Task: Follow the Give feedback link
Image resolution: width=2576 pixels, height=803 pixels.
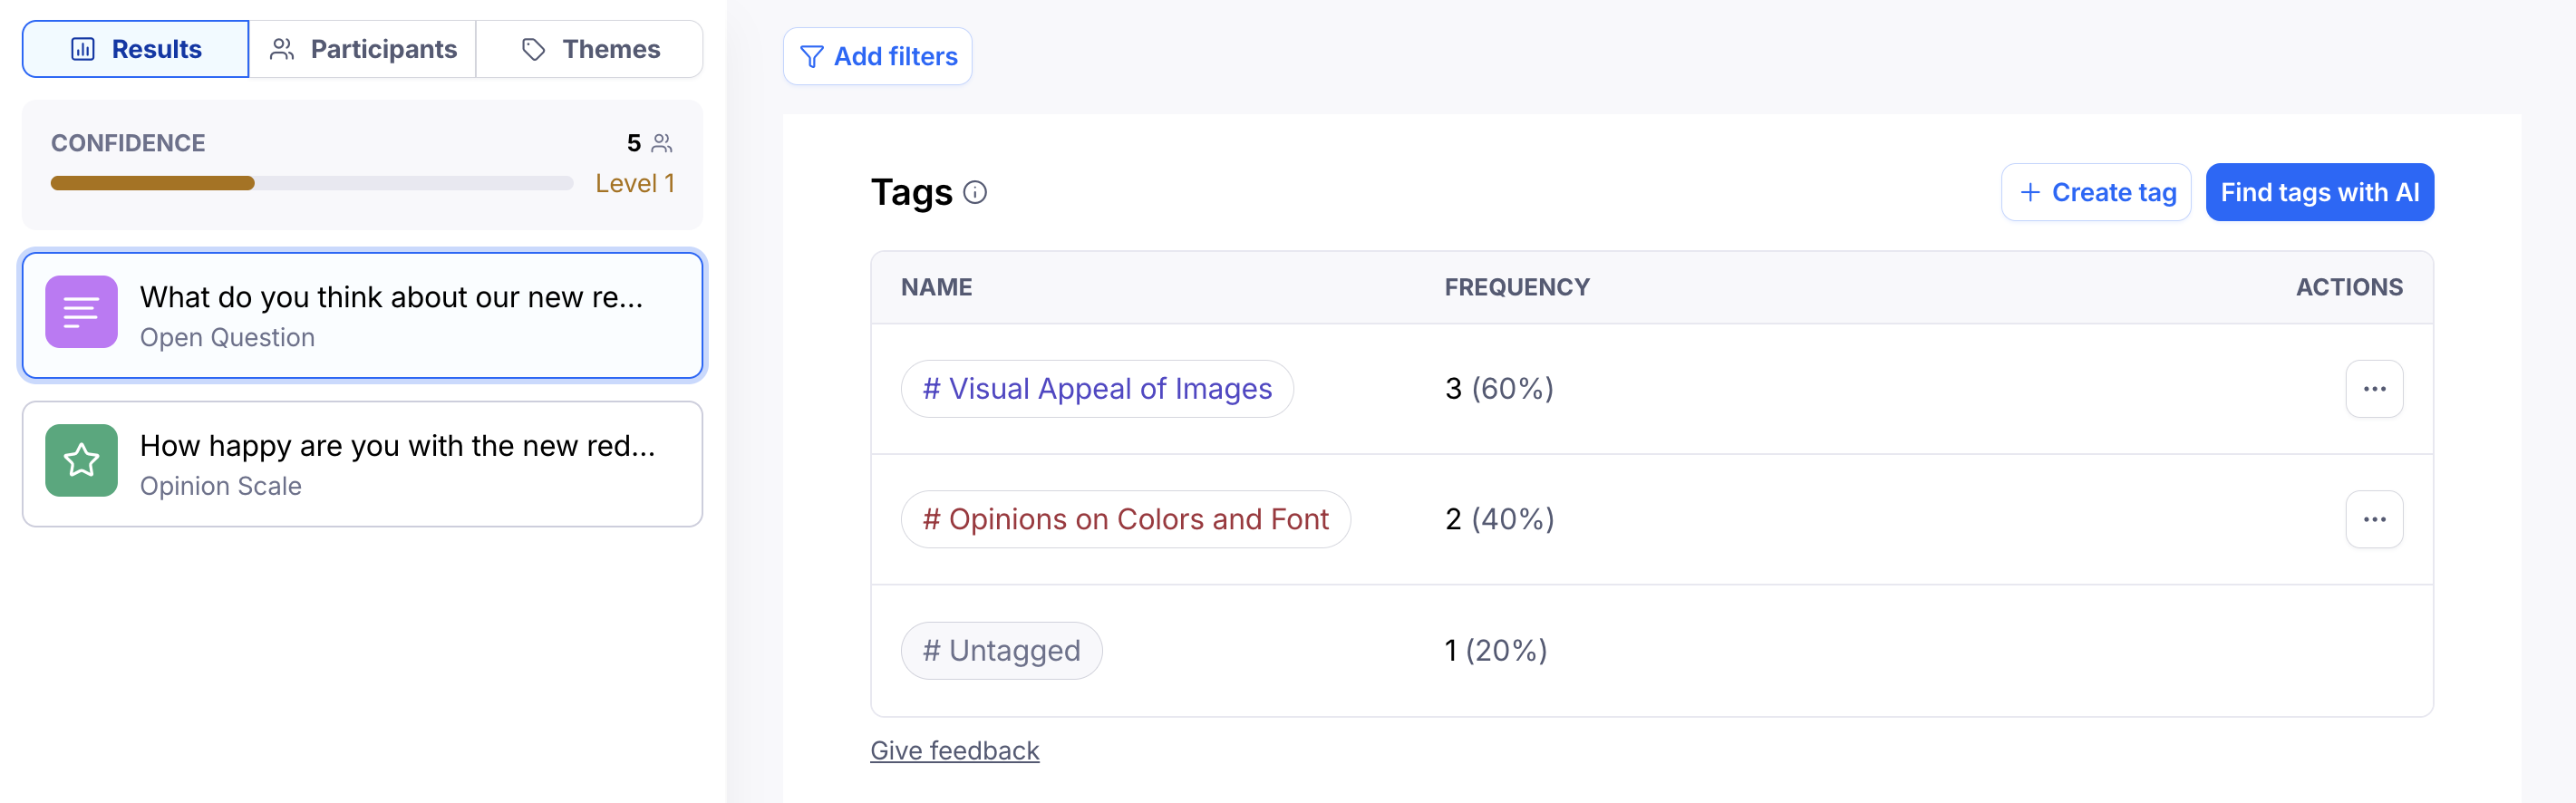Action: tap(954, 750)
